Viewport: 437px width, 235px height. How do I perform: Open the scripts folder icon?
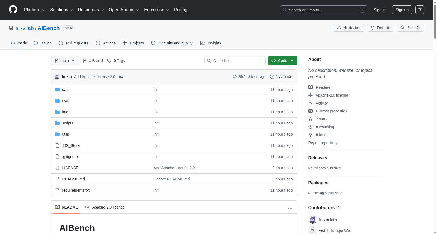pos(57,123)
